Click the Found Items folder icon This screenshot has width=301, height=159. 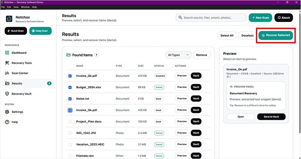click(68, 55)
